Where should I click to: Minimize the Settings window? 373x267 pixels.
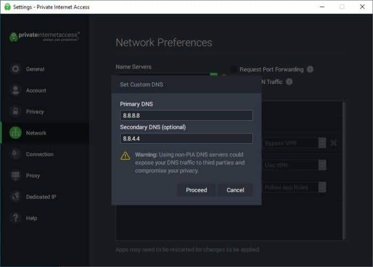(322, 6)
